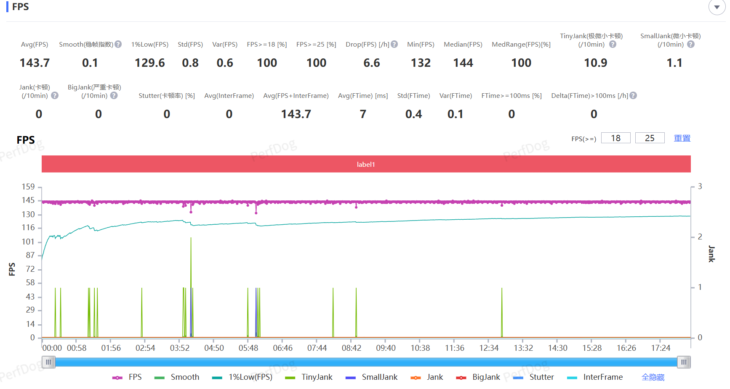Click help icon under Jank (/10min)
The height and width of the screenshot is (389, 730).
tap(55, 95)
